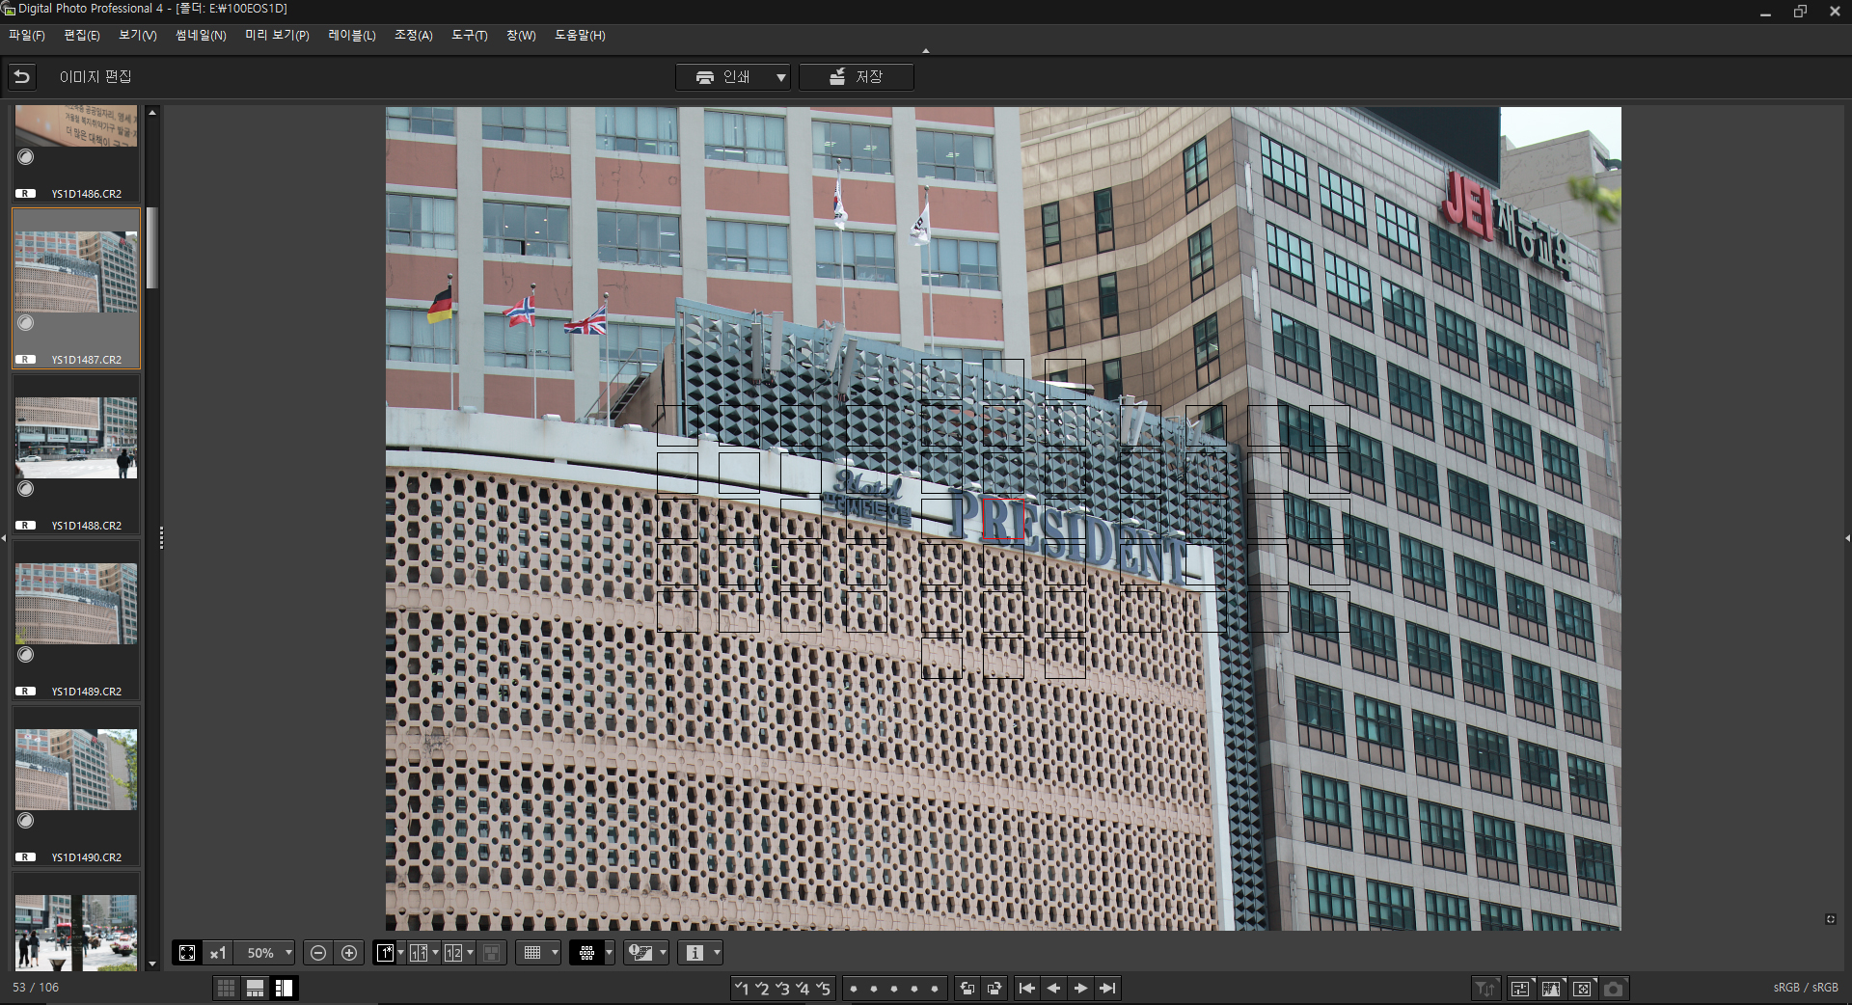This screenshot has width=1852, height=1005.
Task: Select thumbnail YS1D1488.CR2
Action: click(x=76, y=453)
